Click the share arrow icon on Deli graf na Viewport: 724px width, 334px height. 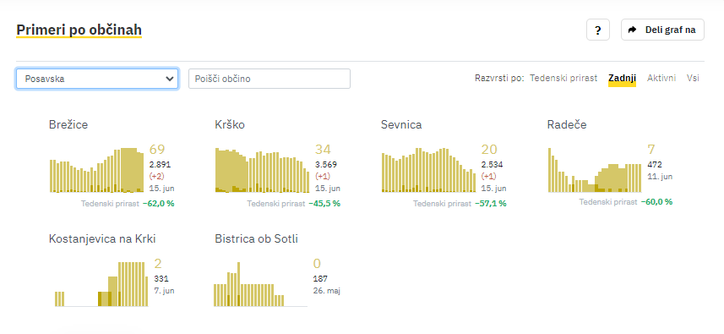(x=633, y=30)
